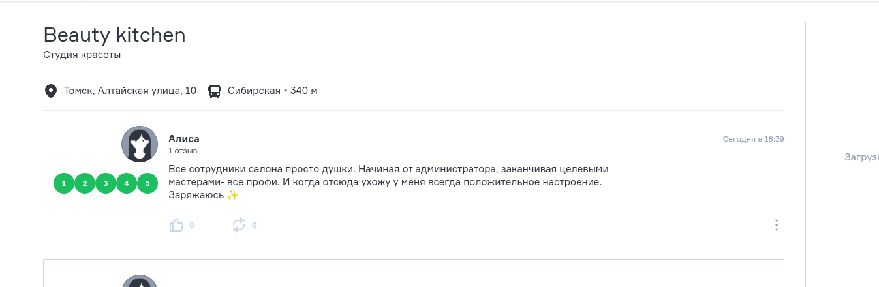879x287 pixels.
Task: Click the bus stop icon
Action: [214, 91]
